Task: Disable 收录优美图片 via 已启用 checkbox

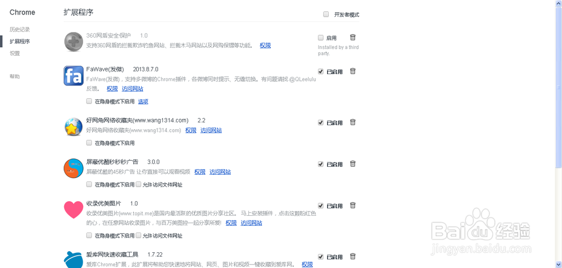Action: [x=321, y=206]
